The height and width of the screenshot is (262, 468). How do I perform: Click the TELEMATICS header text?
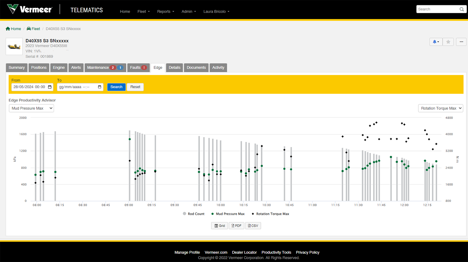(x=87, y=10)
